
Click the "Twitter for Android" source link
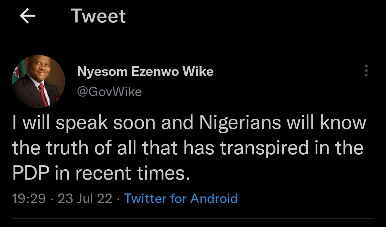180,198
